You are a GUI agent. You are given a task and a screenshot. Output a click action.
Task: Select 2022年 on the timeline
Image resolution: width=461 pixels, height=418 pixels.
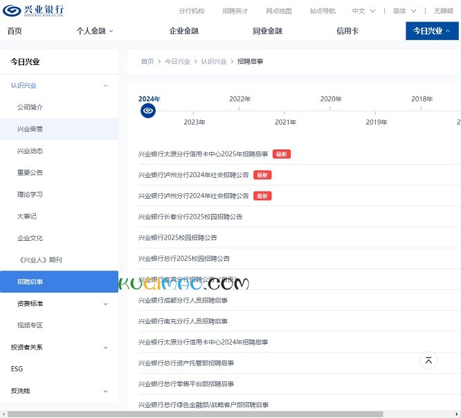tap(240, 99)
